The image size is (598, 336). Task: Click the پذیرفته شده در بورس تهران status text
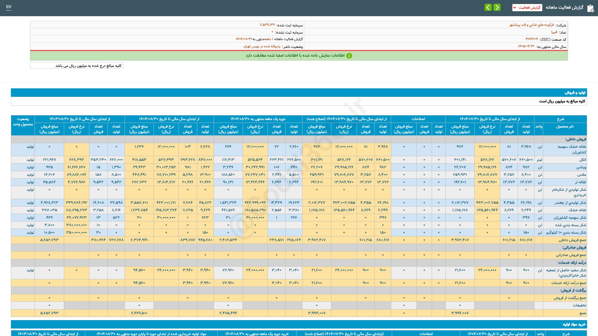coord(262,46)
